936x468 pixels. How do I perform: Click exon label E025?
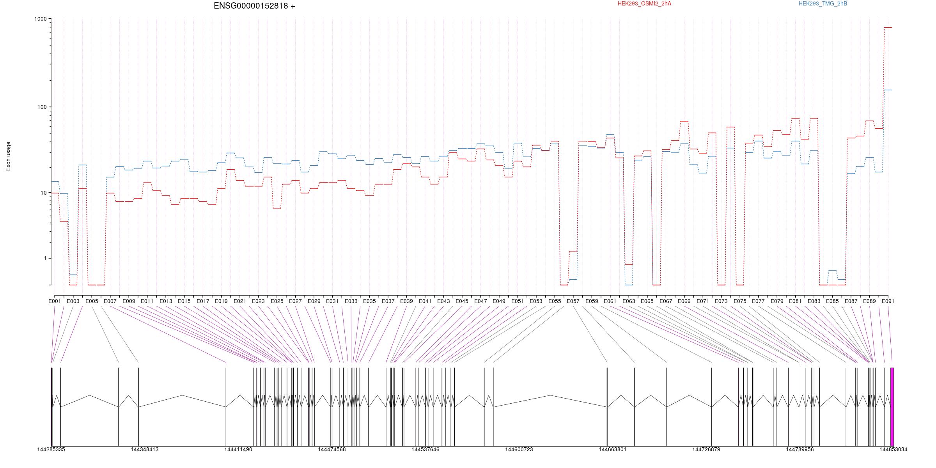pos(277,301)
